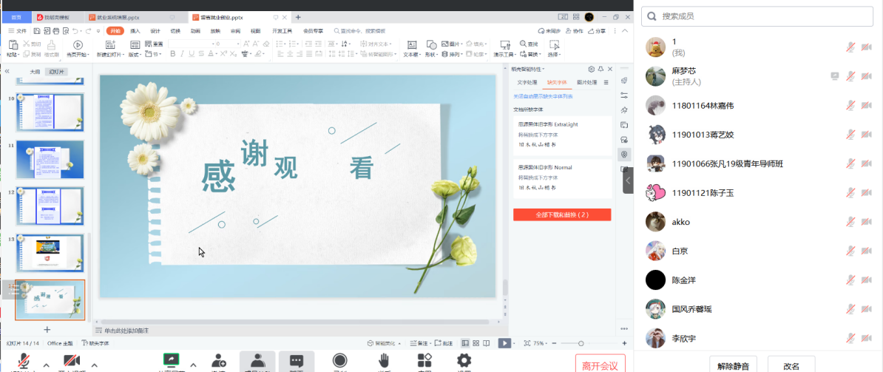Click the raise hand icon in meeting bar
883x372 pixels.
pos(385,360)
